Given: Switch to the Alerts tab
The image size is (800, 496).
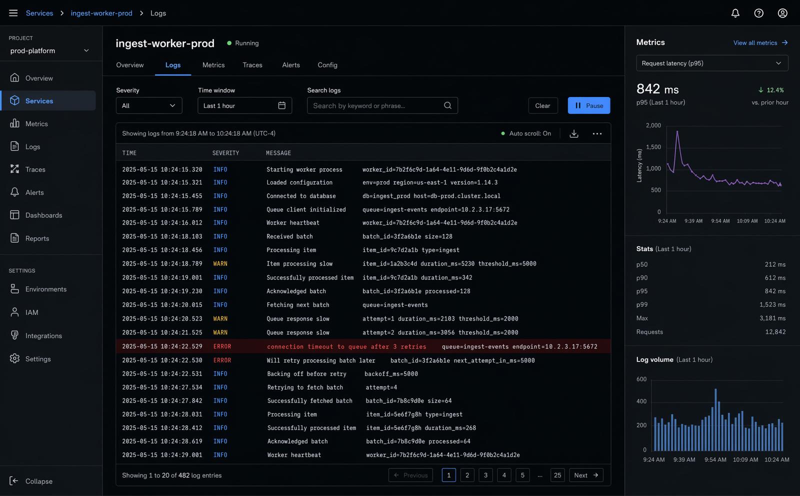Looking at the screenshot, I should [x=290, y=65].
